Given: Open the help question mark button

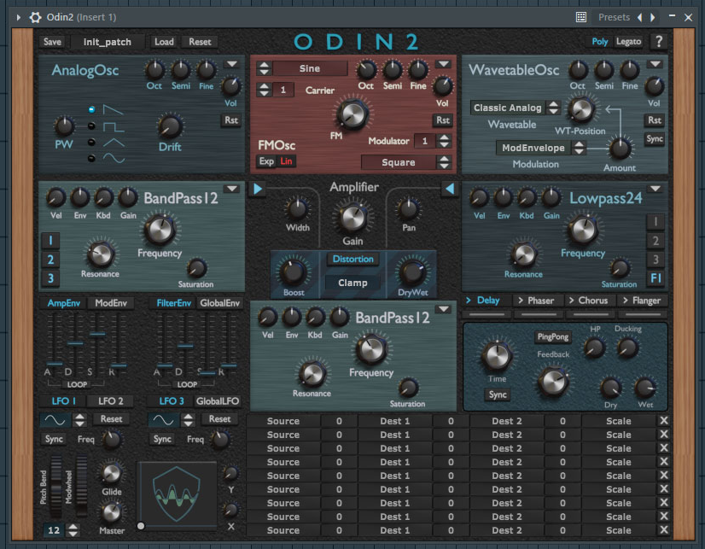Looking at the screenshot, I should pyautogui.click(x=659, y=42).
